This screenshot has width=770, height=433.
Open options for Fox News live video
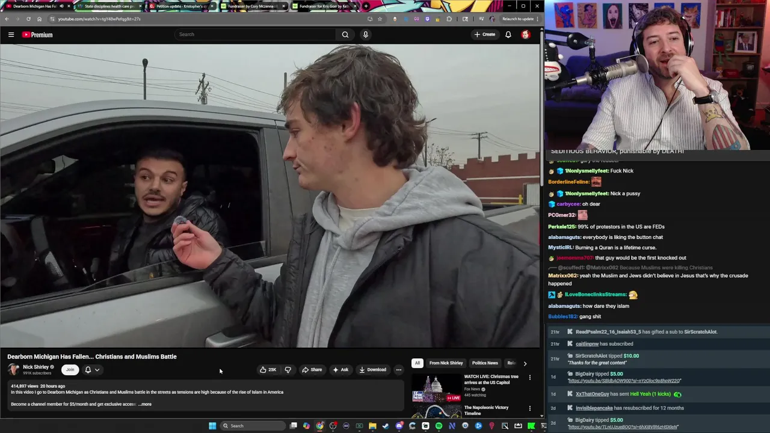[x=530, y=378]
